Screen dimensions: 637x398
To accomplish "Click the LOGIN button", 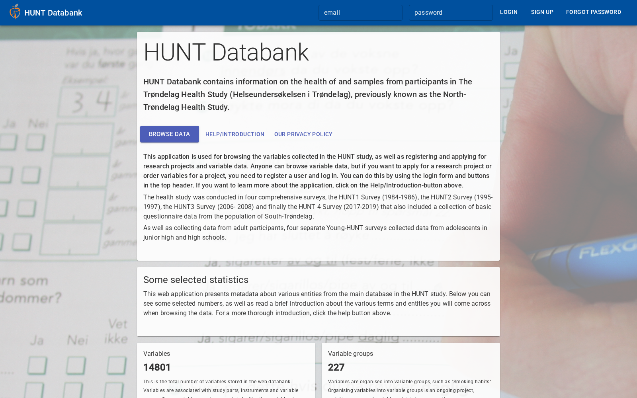I will click(x=509, y=12).
